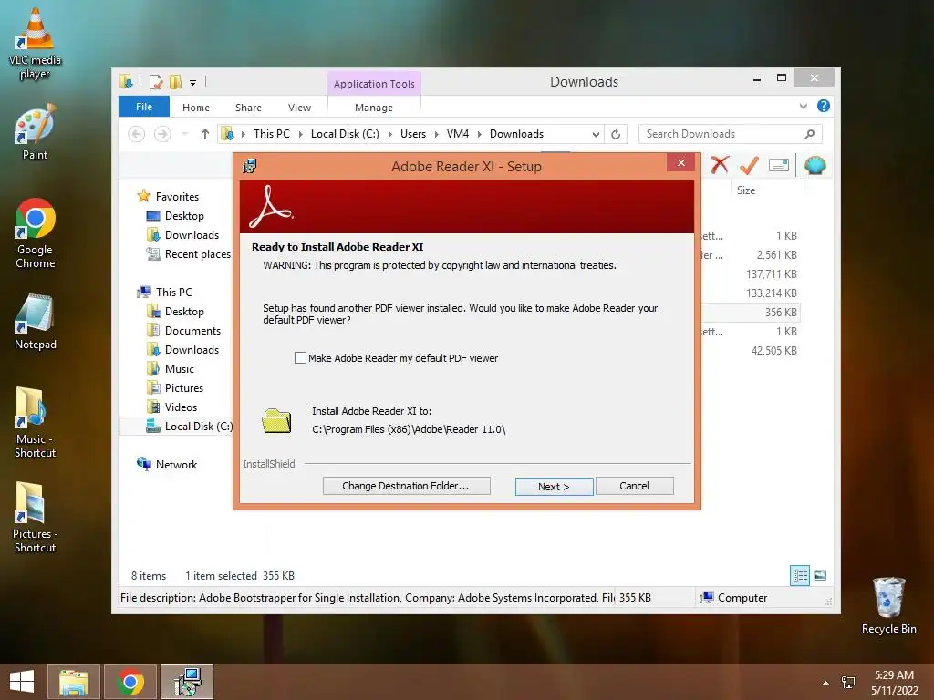The height and width of the screenshot is (700, 934).
Task: Click the properties icon in quick access toolbar
Action: [156, 81]
